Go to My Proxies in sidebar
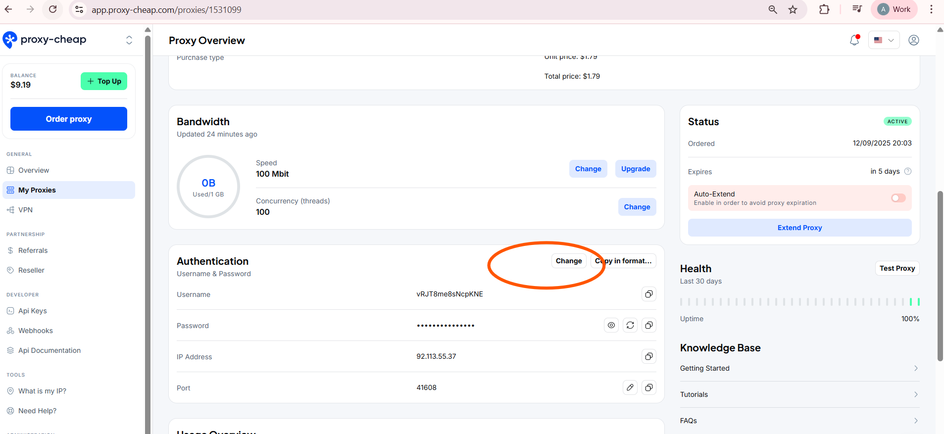Screen dimensions: 944x434 click(37, 190)
